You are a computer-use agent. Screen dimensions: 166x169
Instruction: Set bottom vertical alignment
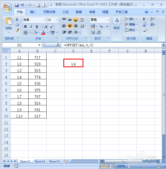pos(75,20)
